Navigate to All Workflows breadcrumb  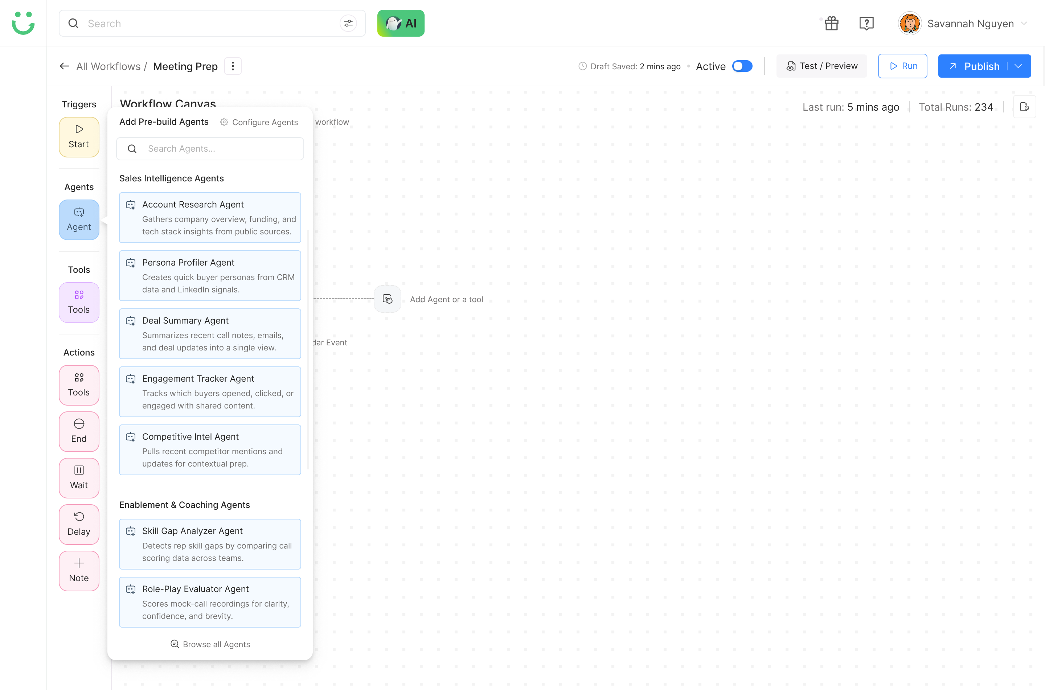click(x=108, y=66)
